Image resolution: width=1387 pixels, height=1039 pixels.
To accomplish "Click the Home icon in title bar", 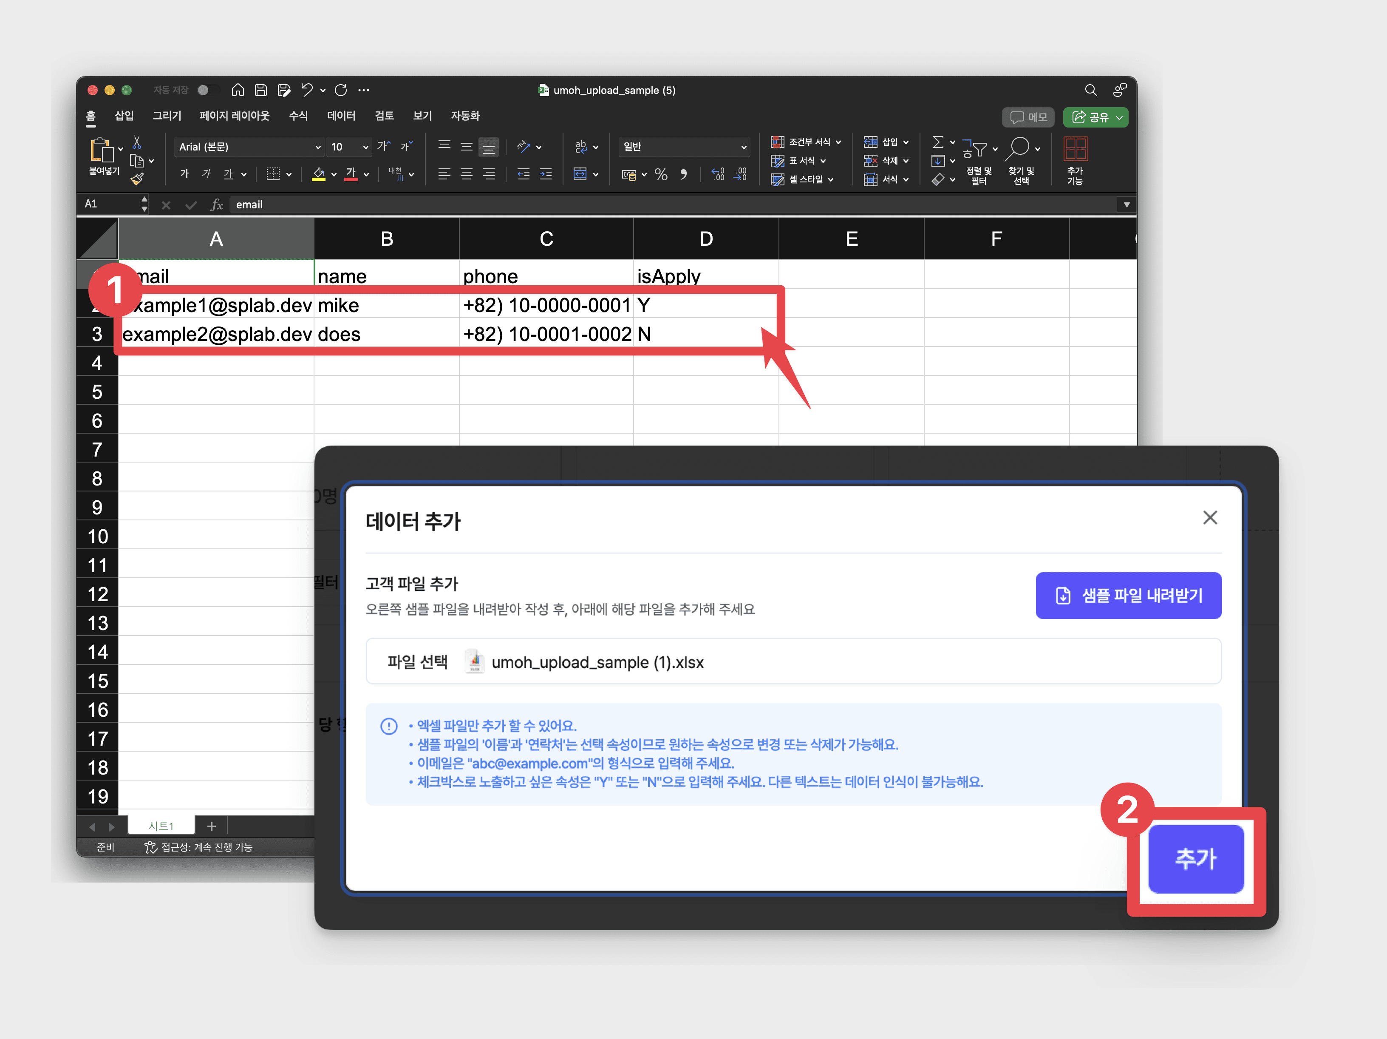I will [237, 91].
